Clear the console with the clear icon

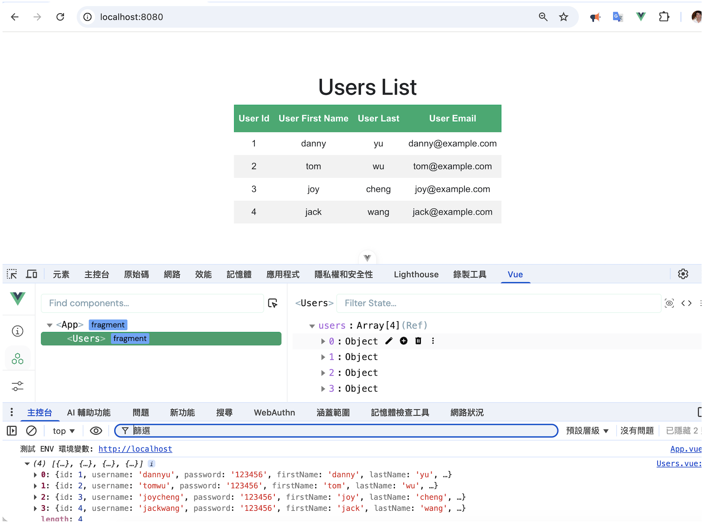click(32, 430)
